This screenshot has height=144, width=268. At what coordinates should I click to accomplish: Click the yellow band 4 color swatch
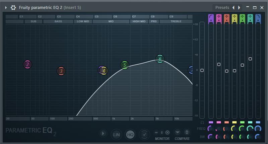[234, 122]
